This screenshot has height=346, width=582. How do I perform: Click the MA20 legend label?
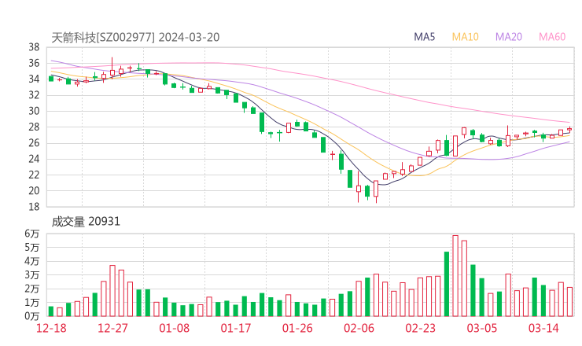[509, 37]
